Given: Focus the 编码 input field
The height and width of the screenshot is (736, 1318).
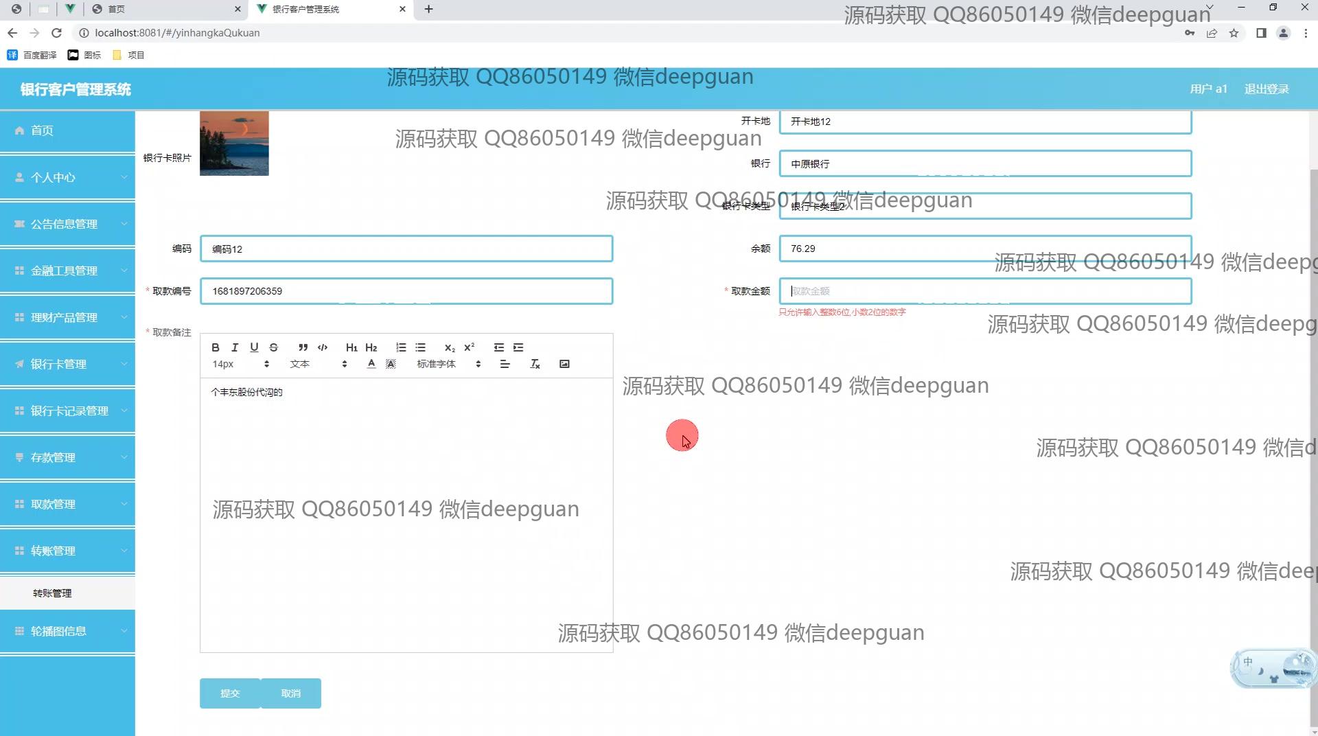Looking at the screenshot, I should [x=406, y=249].
